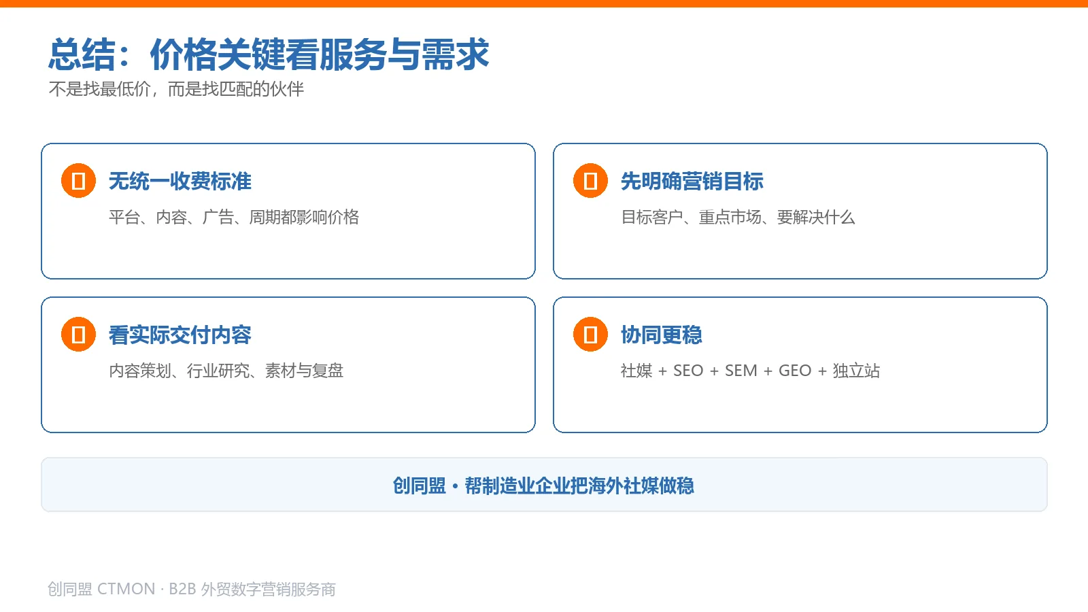
Task: Click the heading 先明确营销目标
Action: (692, 181)
